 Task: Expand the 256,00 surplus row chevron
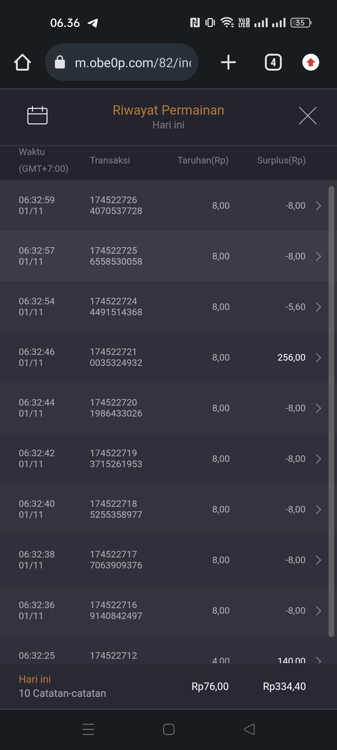pyautogui.click(x=318, y=357)
